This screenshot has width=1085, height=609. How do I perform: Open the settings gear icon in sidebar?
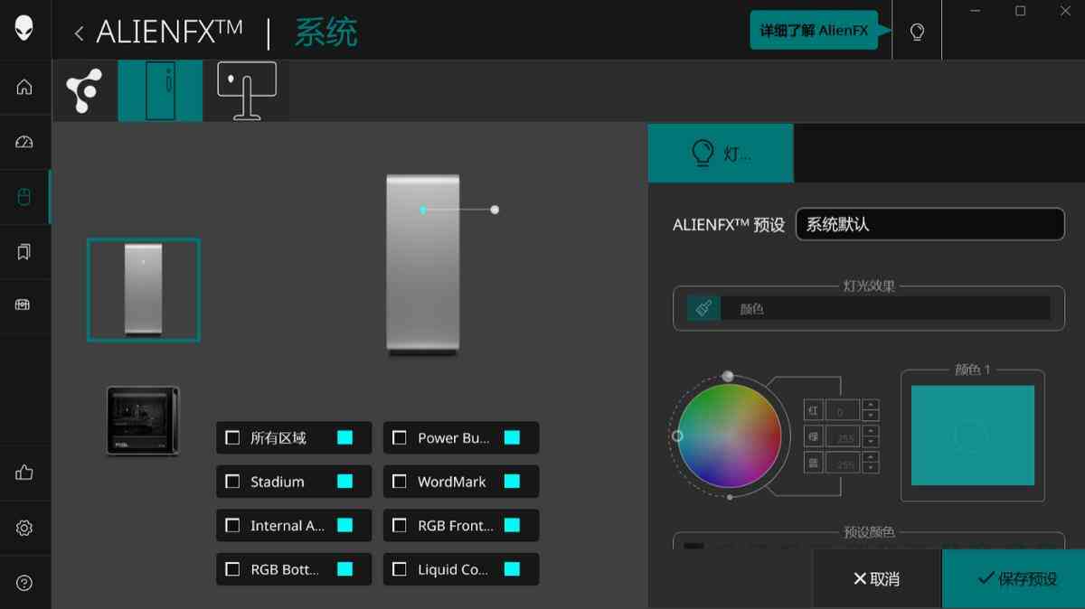(24, 528)
